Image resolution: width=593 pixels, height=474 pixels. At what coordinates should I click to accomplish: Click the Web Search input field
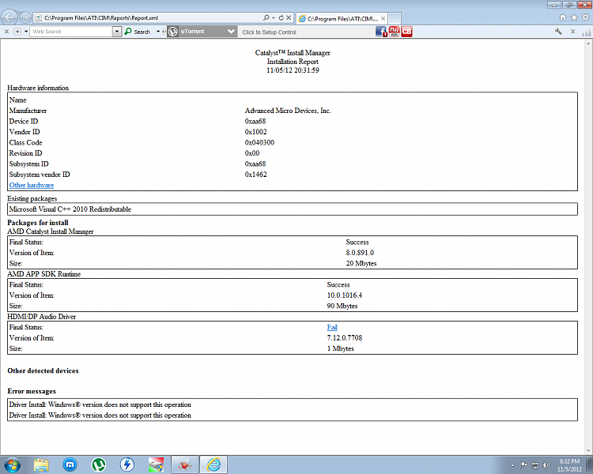tap(71, 32)
